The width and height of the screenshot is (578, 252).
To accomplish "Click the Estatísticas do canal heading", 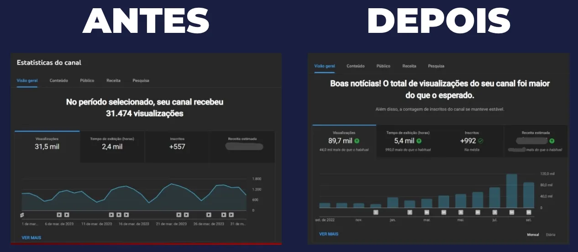I will click(49, 63).
